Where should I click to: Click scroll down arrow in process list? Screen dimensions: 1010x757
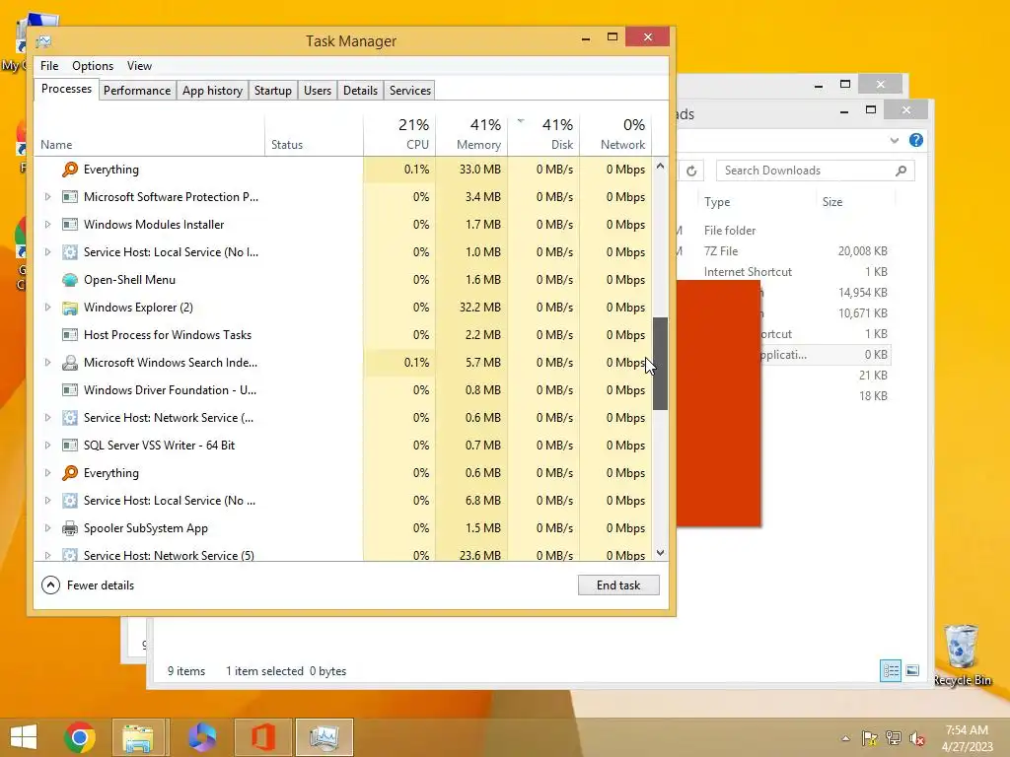[x=660, y=553]
